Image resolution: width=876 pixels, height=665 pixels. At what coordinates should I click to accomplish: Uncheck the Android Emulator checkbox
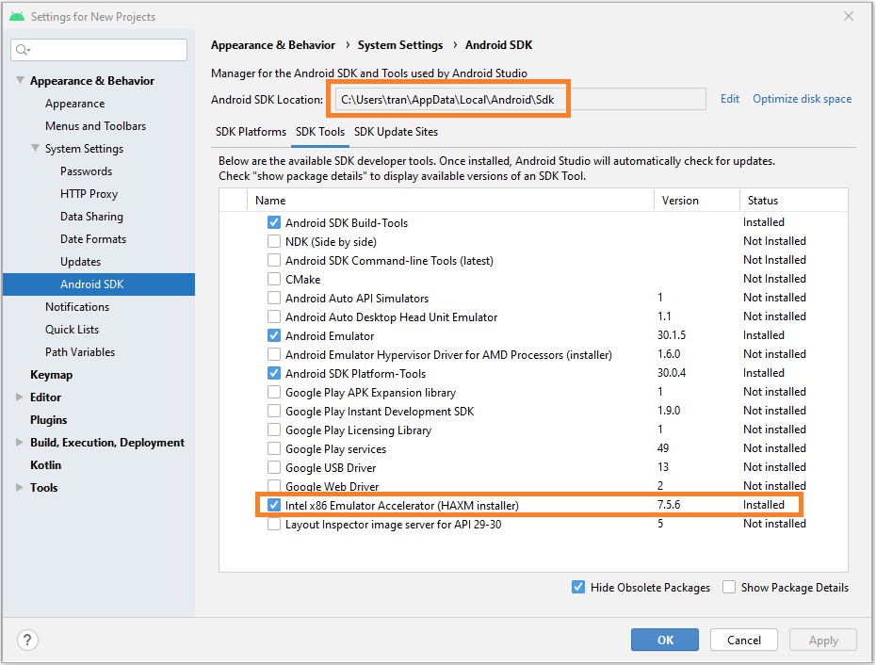[274, 336]
